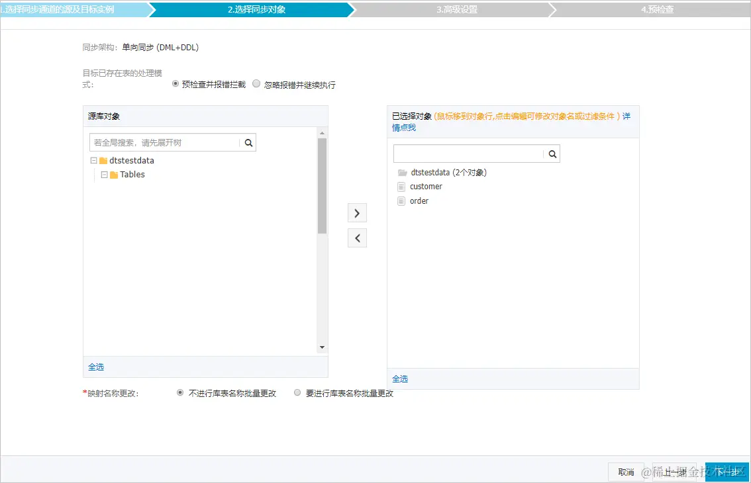Click the source list scrollbar up arrow
Image resolution: width=751 pixels, height=483 pixels.
pos(322,133)
